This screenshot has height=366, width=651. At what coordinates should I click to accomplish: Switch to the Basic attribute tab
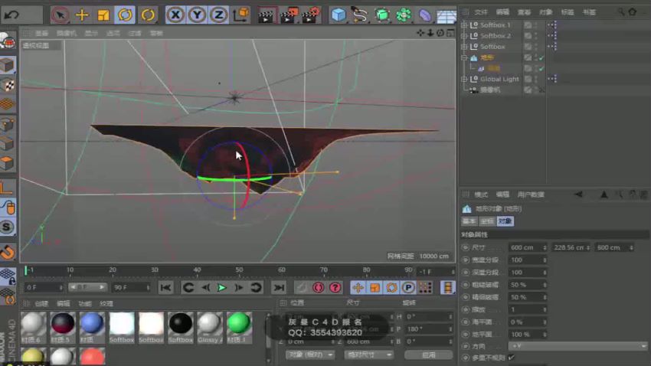coord(469,221)
